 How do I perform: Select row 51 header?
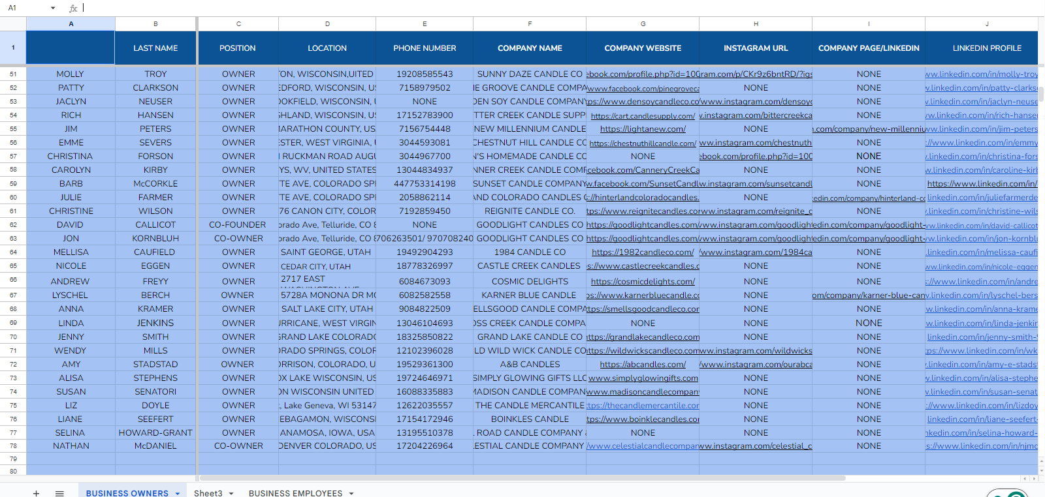(13, 74)
